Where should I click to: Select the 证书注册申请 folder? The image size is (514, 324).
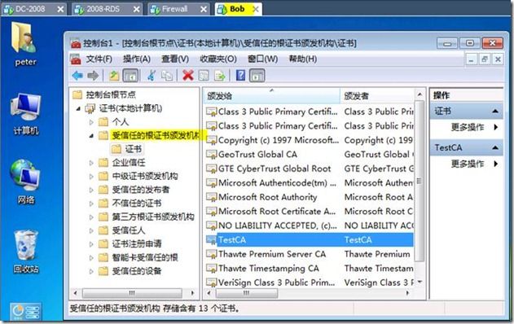click(137, 243)
